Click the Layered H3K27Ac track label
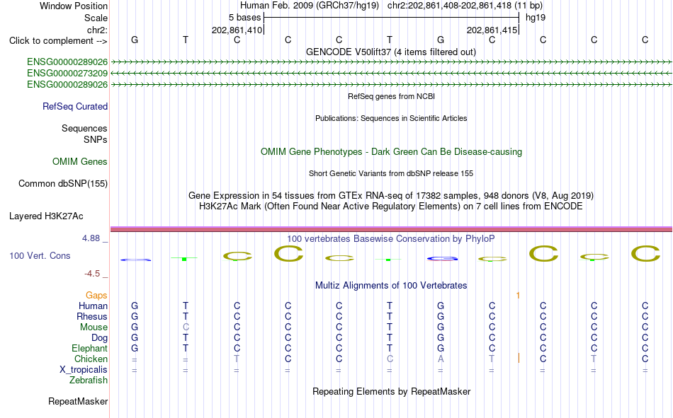 coord(46,216)
